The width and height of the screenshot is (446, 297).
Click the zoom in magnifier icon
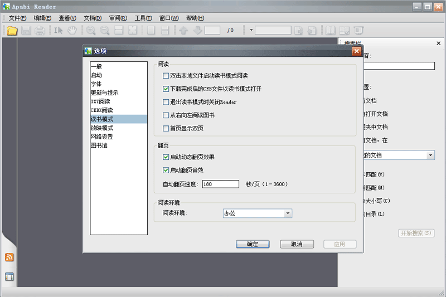[x=91, y=31]
